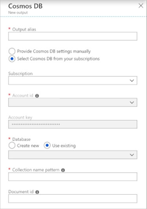Focus the Collection name pattern field
This screenshot has width=147, height=209.
click(73, 177)
